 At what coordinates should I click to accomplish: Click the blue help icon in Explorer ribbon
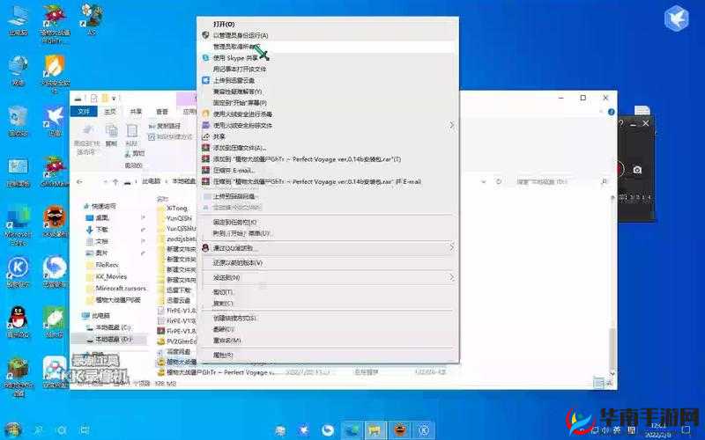click(x=611, y=112)
